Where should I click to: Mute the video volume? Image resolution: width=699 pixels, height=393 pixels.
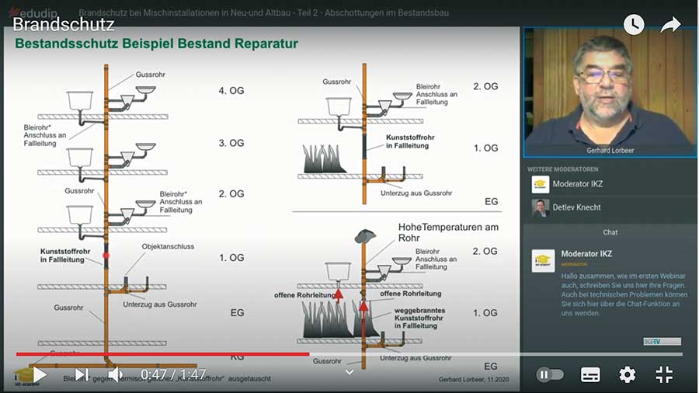coord(115,374)
